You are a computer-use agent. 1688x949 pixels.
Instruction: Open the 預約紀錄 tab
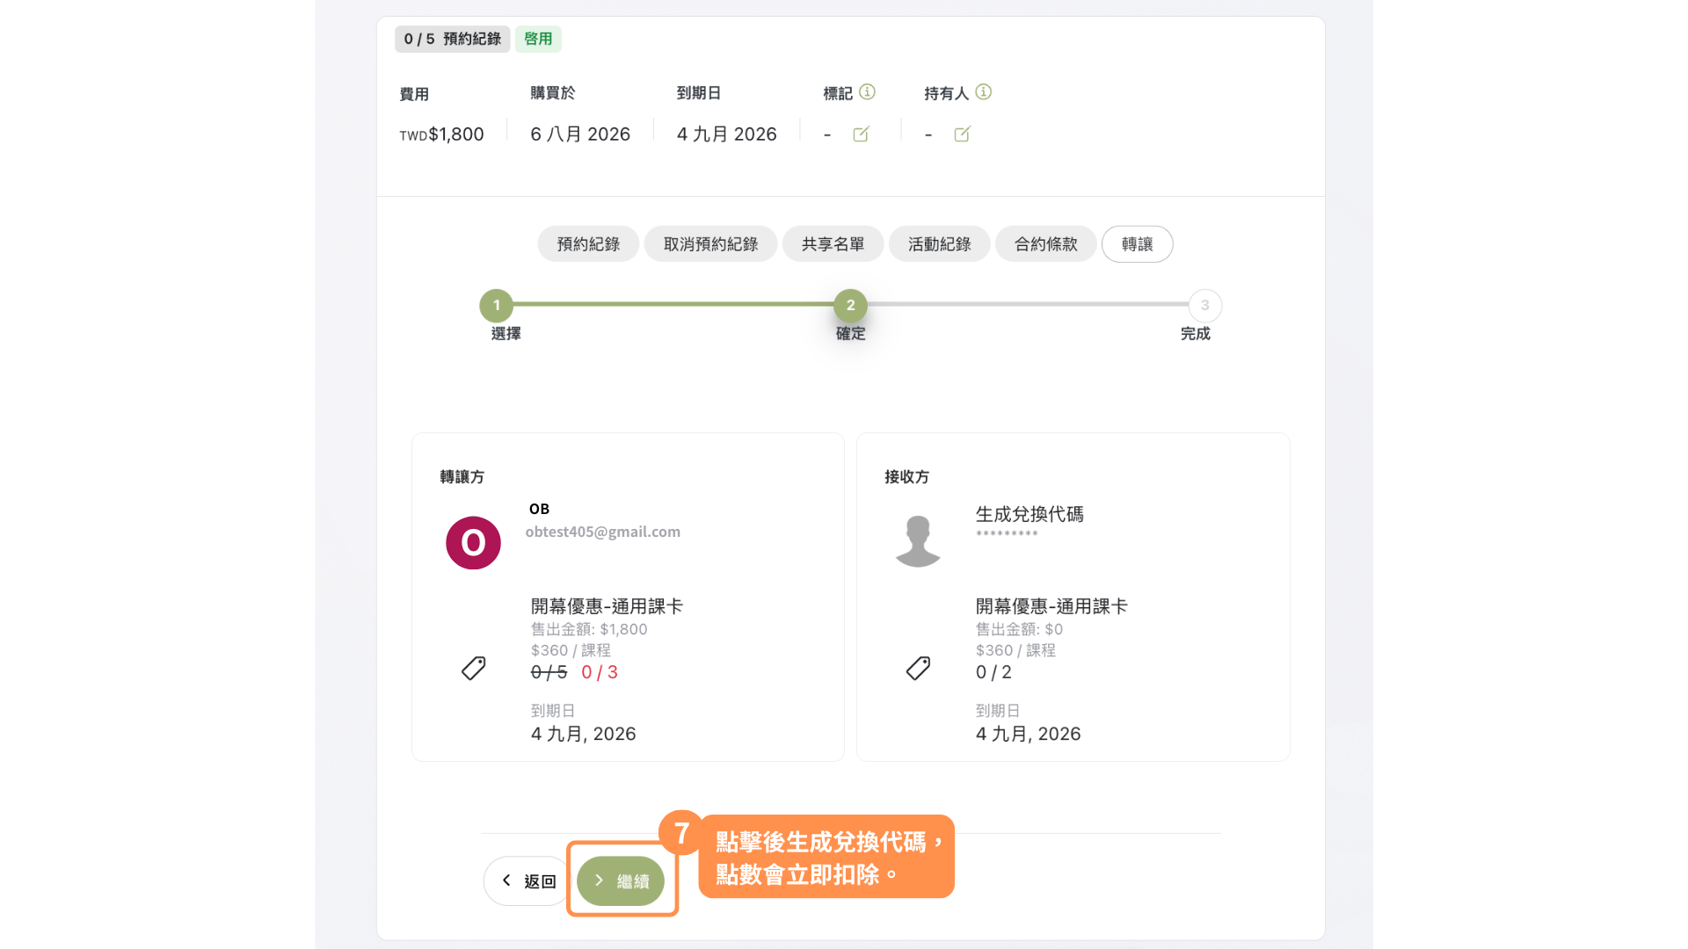click(x=588, y=244)
